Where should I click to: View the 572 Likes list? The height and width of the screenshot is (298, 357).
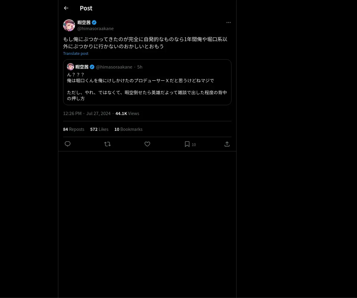[x=99, y=129]
